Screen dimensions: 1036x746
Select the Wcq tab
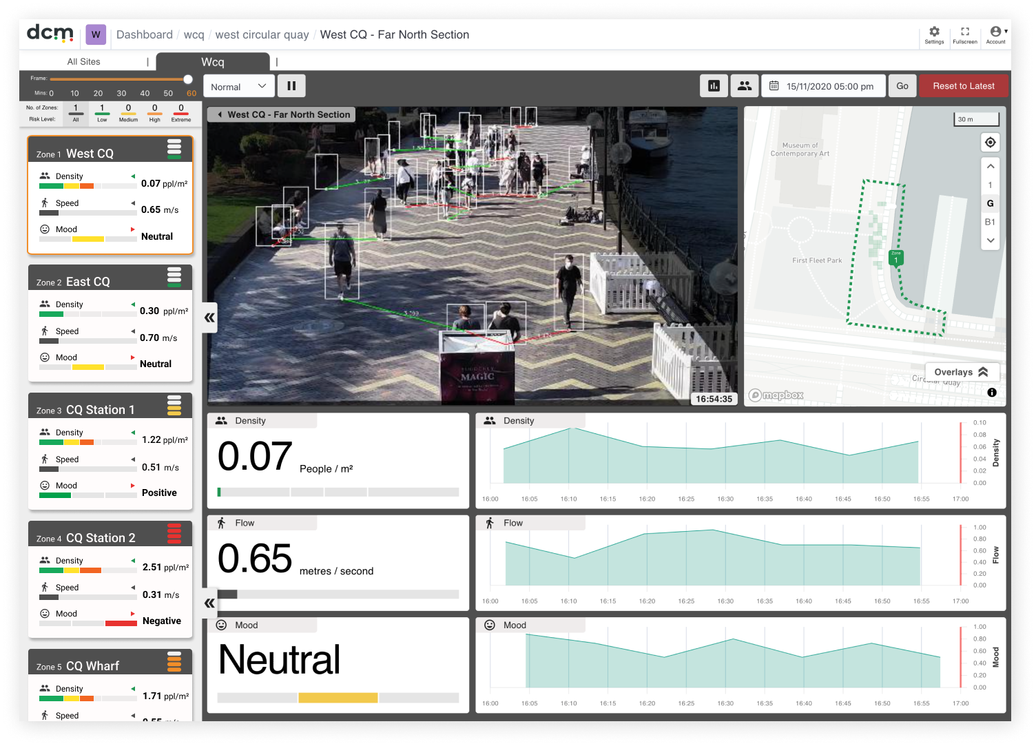[212, 61]
